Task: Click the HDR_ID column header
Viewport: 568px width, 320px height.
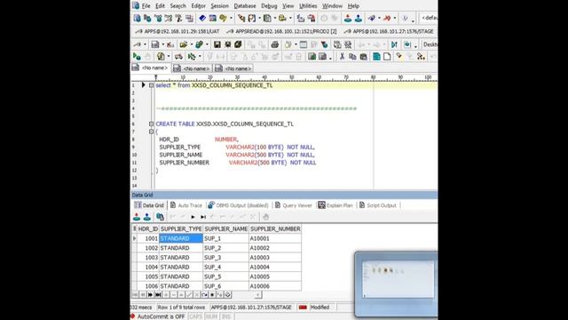Action: 148,229
